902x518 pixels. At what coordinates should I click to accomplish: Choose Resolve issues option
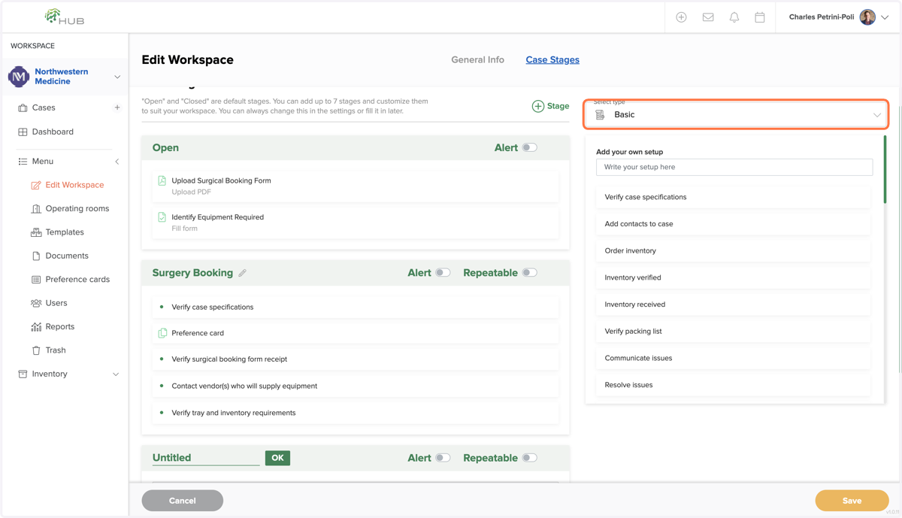pyautogui.click(x=733, y=385)
